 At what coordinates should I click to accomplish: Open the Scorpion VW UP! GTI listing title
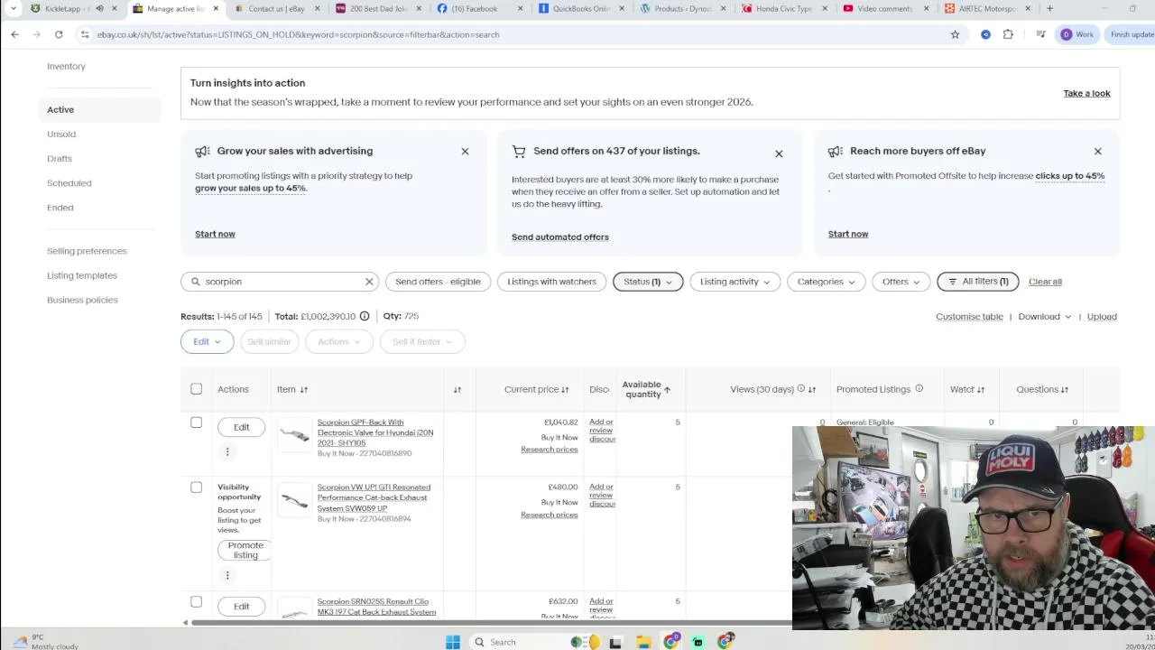tap(374, 497)
